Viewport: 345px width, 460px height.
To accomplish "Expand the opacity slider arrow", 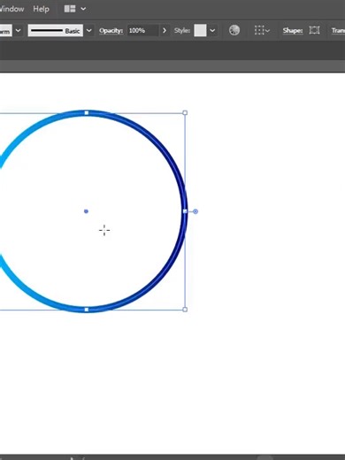I will click(165, 30).
